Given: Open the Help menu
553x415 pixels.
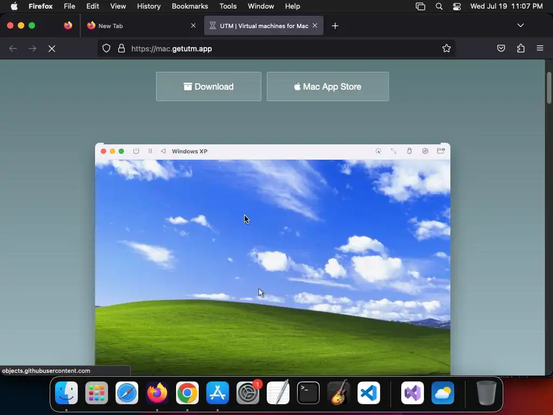Looking at the screenshot, I should [x=292, y=6].
